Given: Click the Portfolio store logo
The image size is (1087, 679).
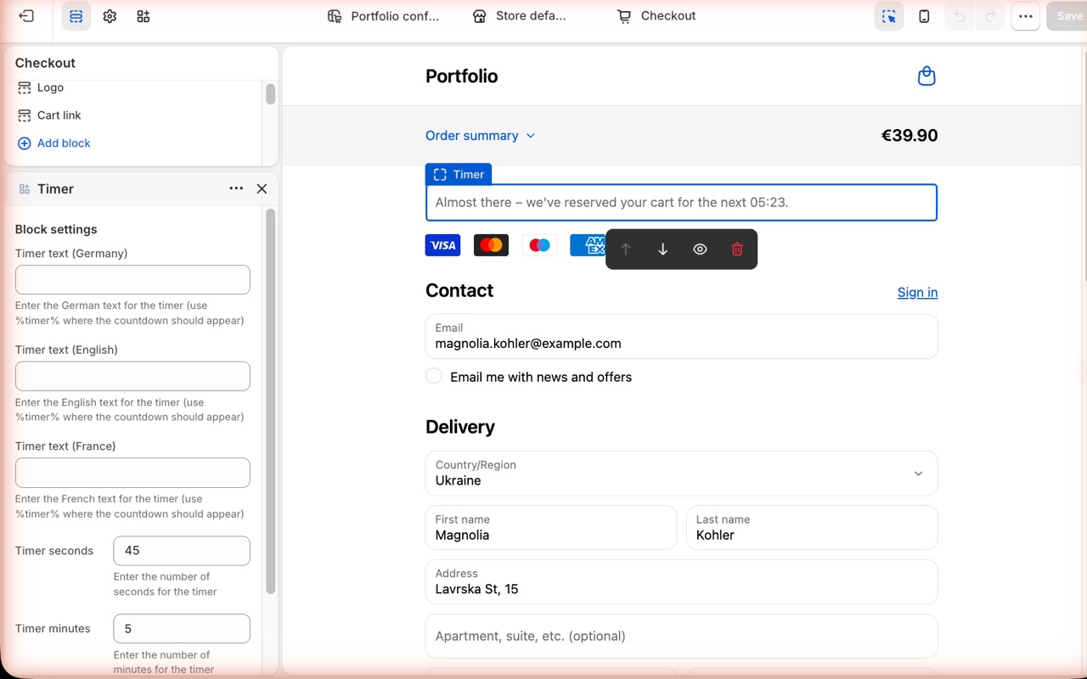Looking at the screenshot, I should point(462,76).
